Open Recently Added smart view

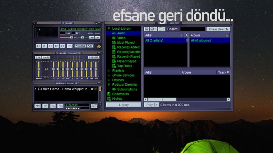(128, 47)
